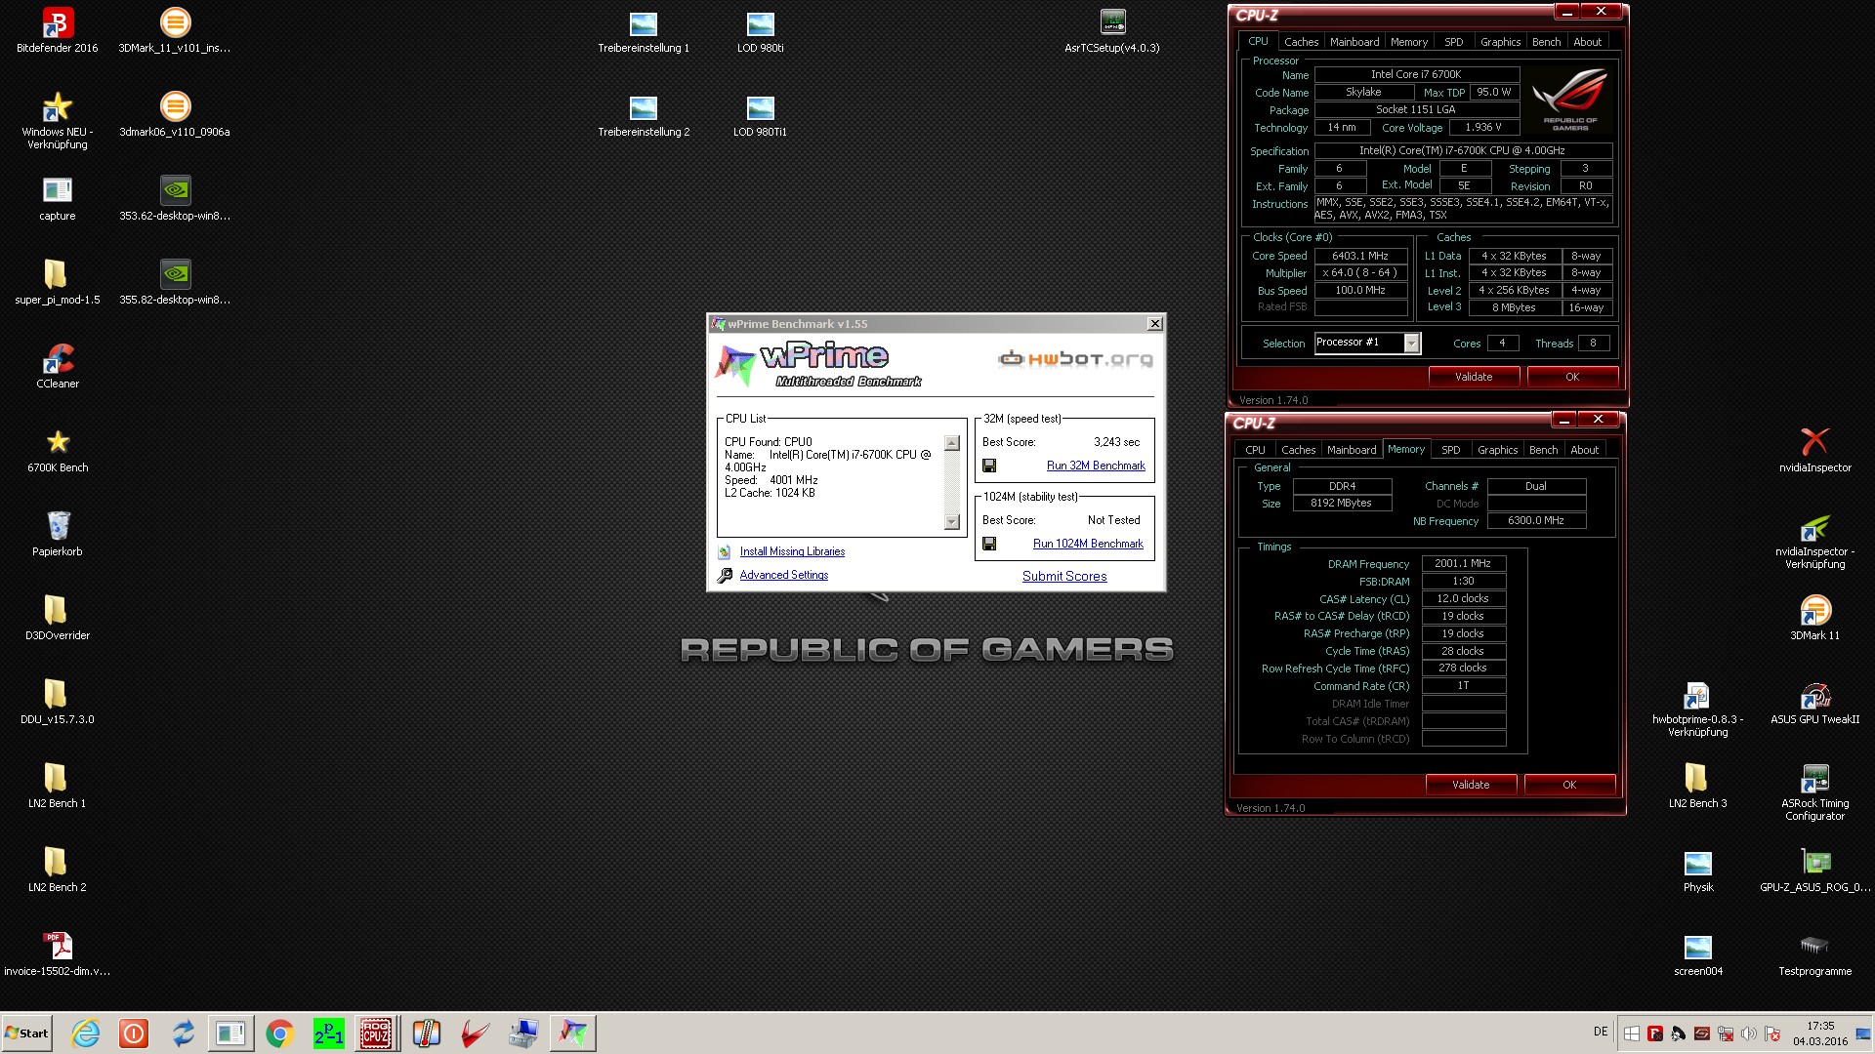Select the AsrTCSetup(v4.0.3) desktop icon
Viewport: 1875px width, 1054px height.
(x=1112, y=29)
